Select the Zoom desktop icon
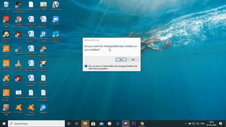The height and width of the screenshot is (127, 226). [x=56, y=21]
